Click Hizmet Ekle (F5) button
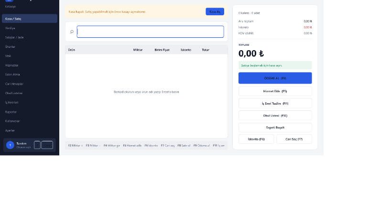Viewport: 379px width, 213px height. [x=275, y=91]
